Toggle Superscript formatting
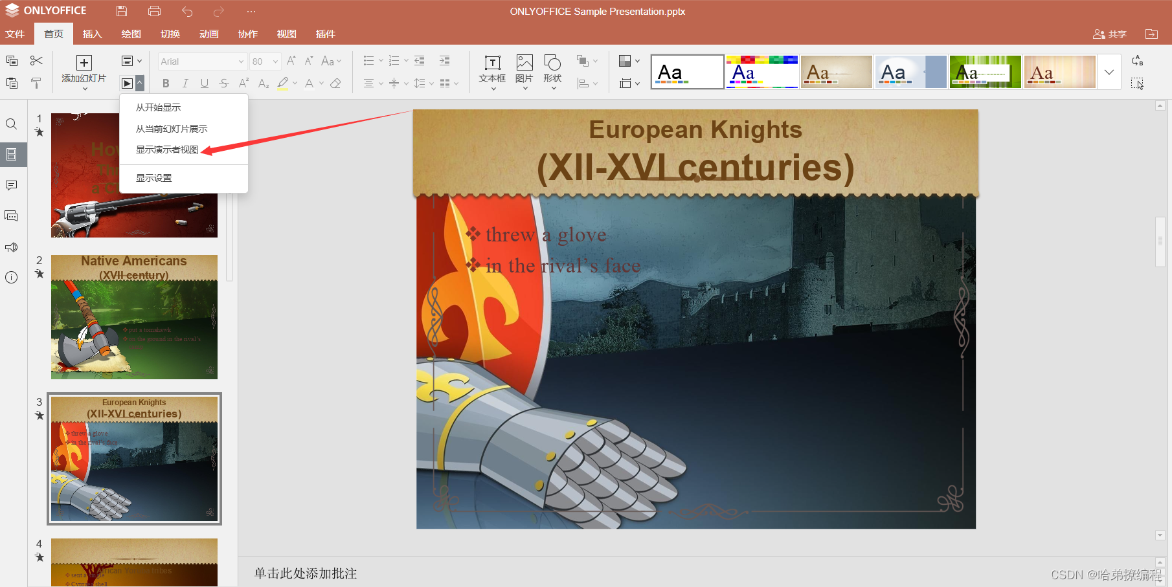The width and height of the screenshot is (1172, 587). [243, 83]
